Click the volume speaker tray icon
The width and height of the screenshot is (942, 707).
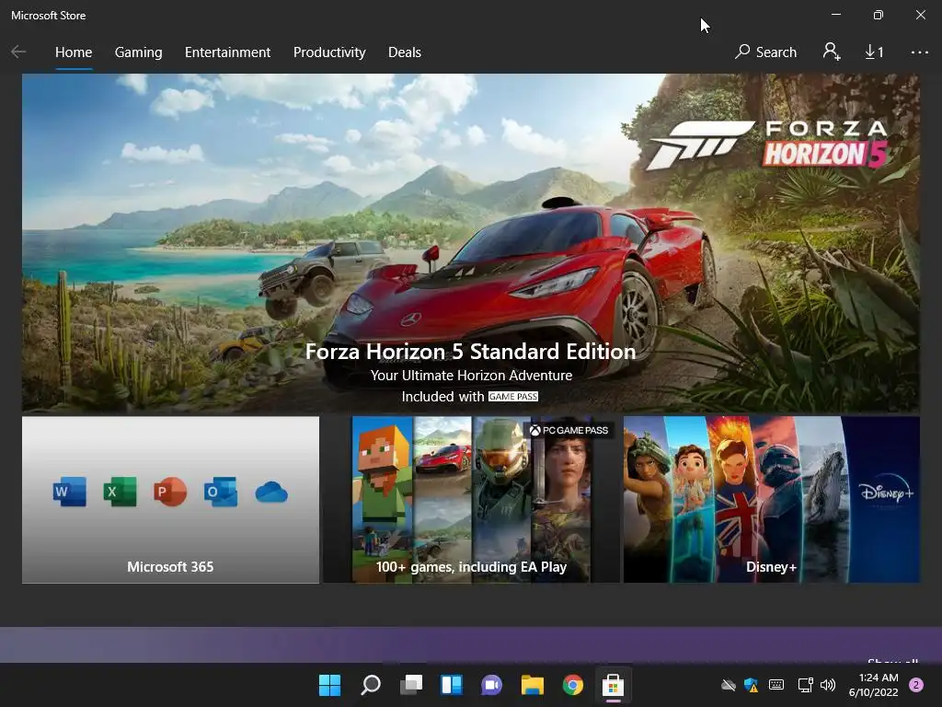point(828,685)
